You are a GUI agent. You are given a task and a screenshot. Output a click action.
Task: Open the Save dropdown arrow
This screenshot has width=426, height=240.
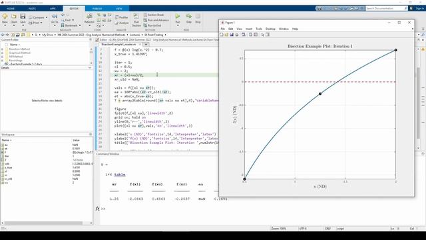click(23, 25)
